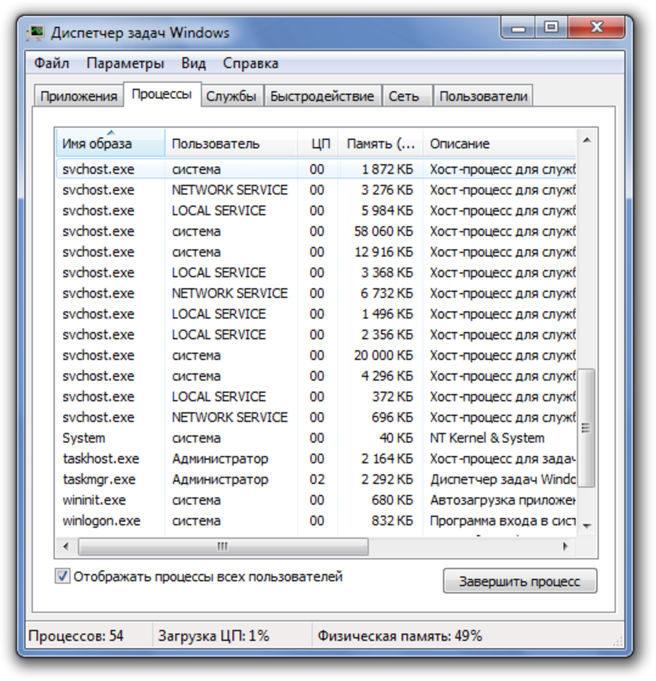
Task: Click the Task Manager title bar icon
Action: coord(35,33)
